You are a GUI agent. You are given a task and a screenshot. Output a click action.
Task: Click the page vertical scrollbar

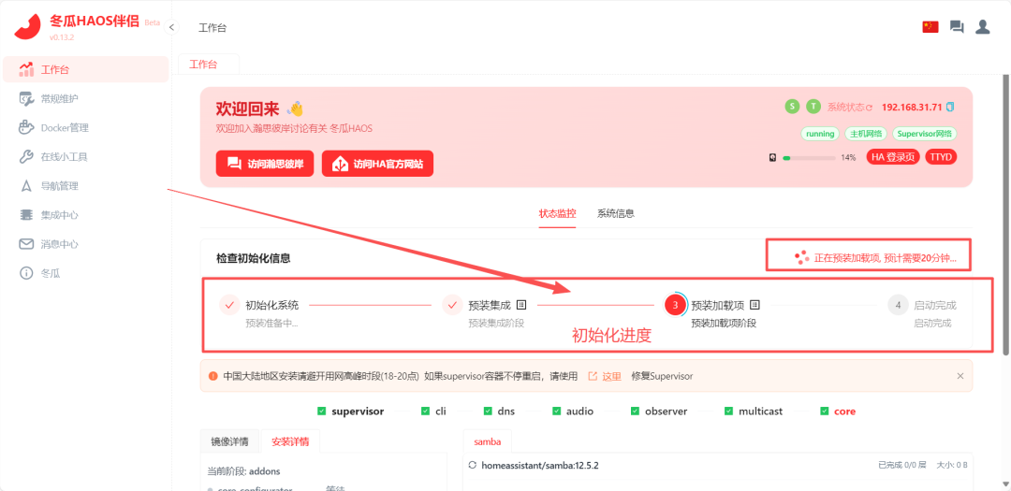[1006, 215]
